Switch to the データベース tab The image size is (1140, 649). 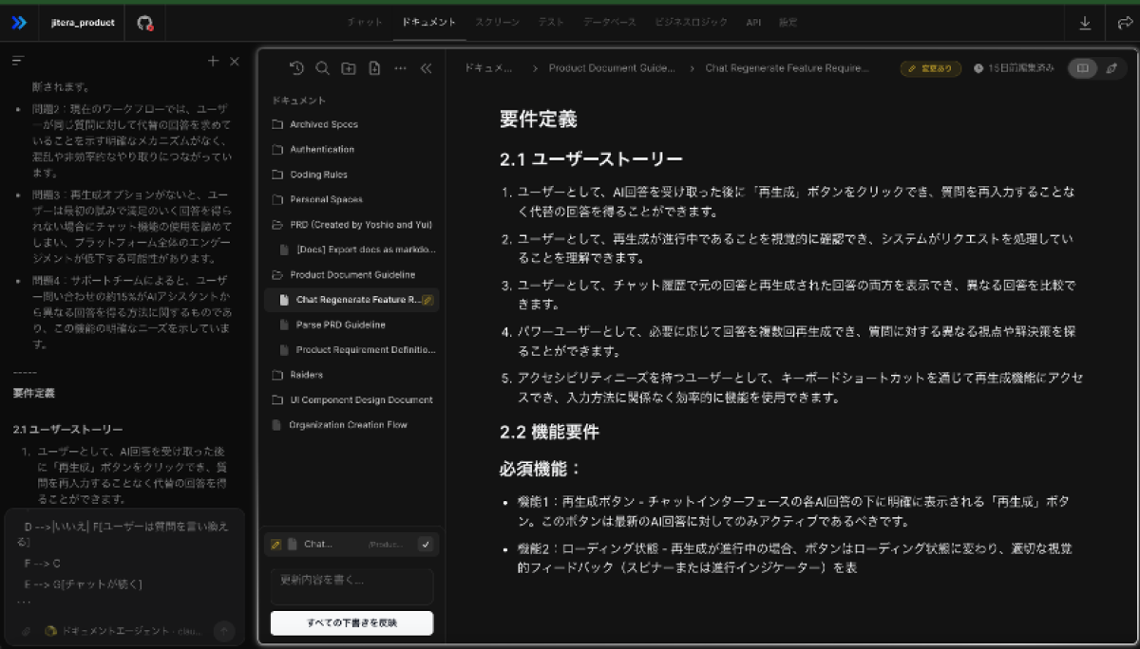pos(609,22)
